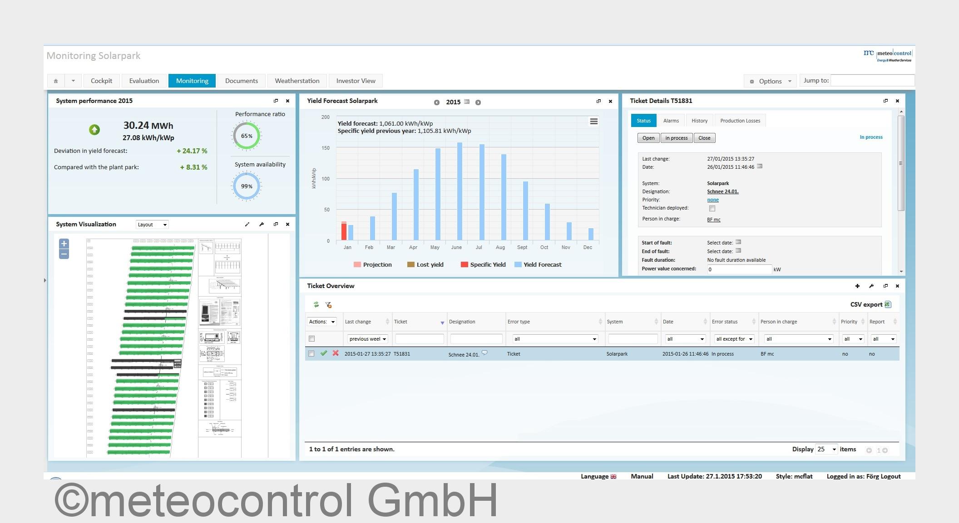Go to next year in Yield Forecast
This screenshot has height=523, width=959.
tap(478, 103)
